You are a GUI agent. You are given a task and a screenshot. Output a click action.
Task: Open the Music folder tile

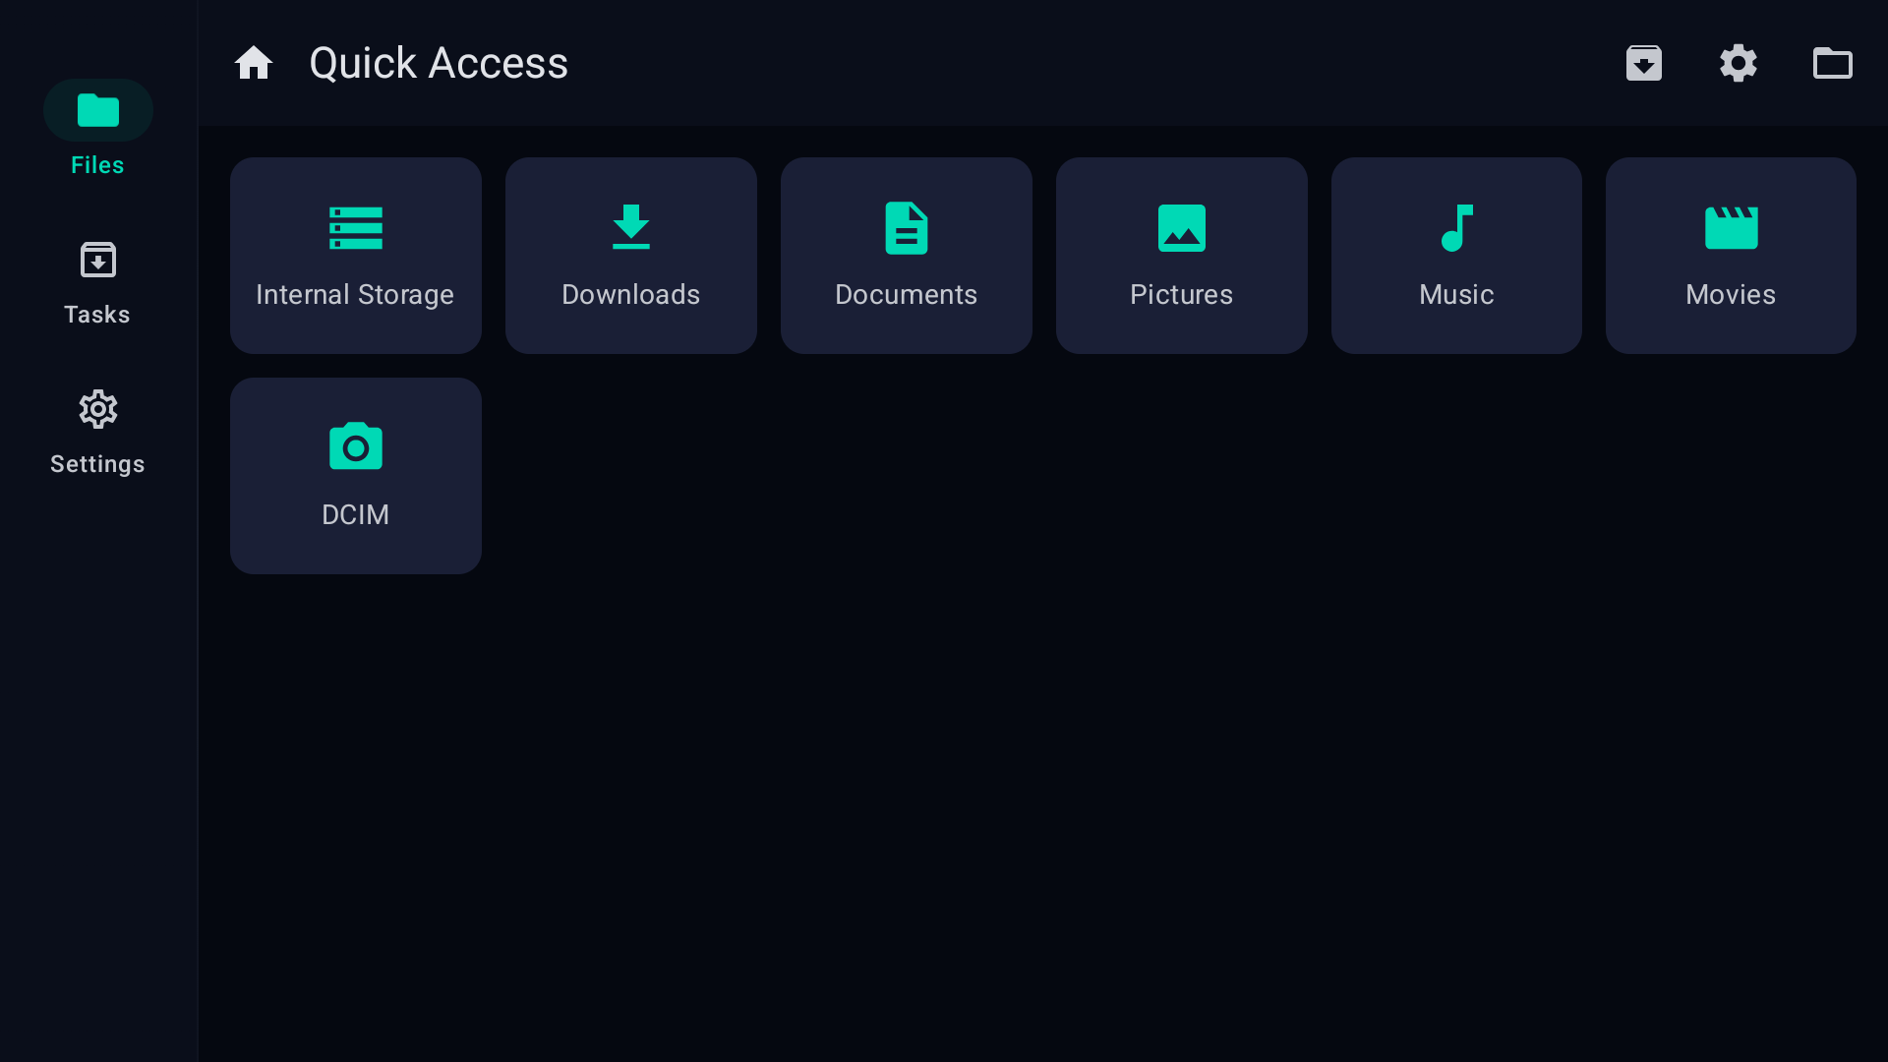pos(1456,256)
